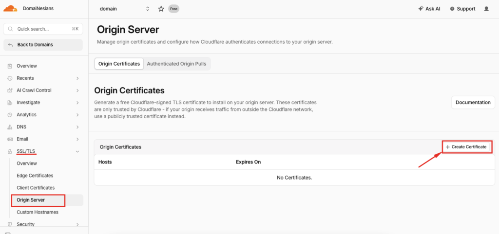Collapse the SSL/TLS chevron
Image resolution: width=499 pixels, height=234 pixels.
click(x=77, y=151)
